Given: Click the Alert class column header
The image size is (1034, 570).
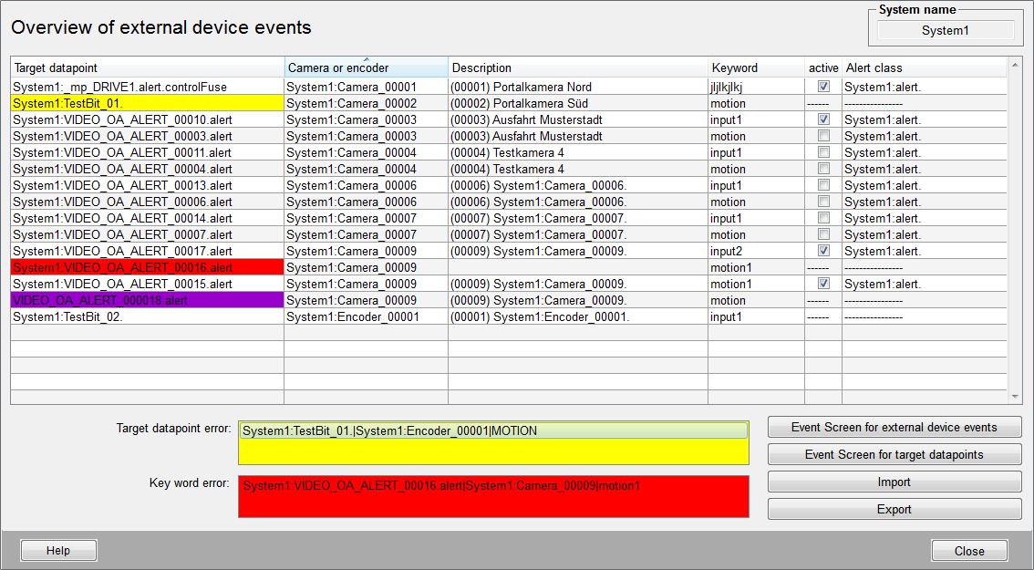Looking at the screenshot, I should [924, 68].
